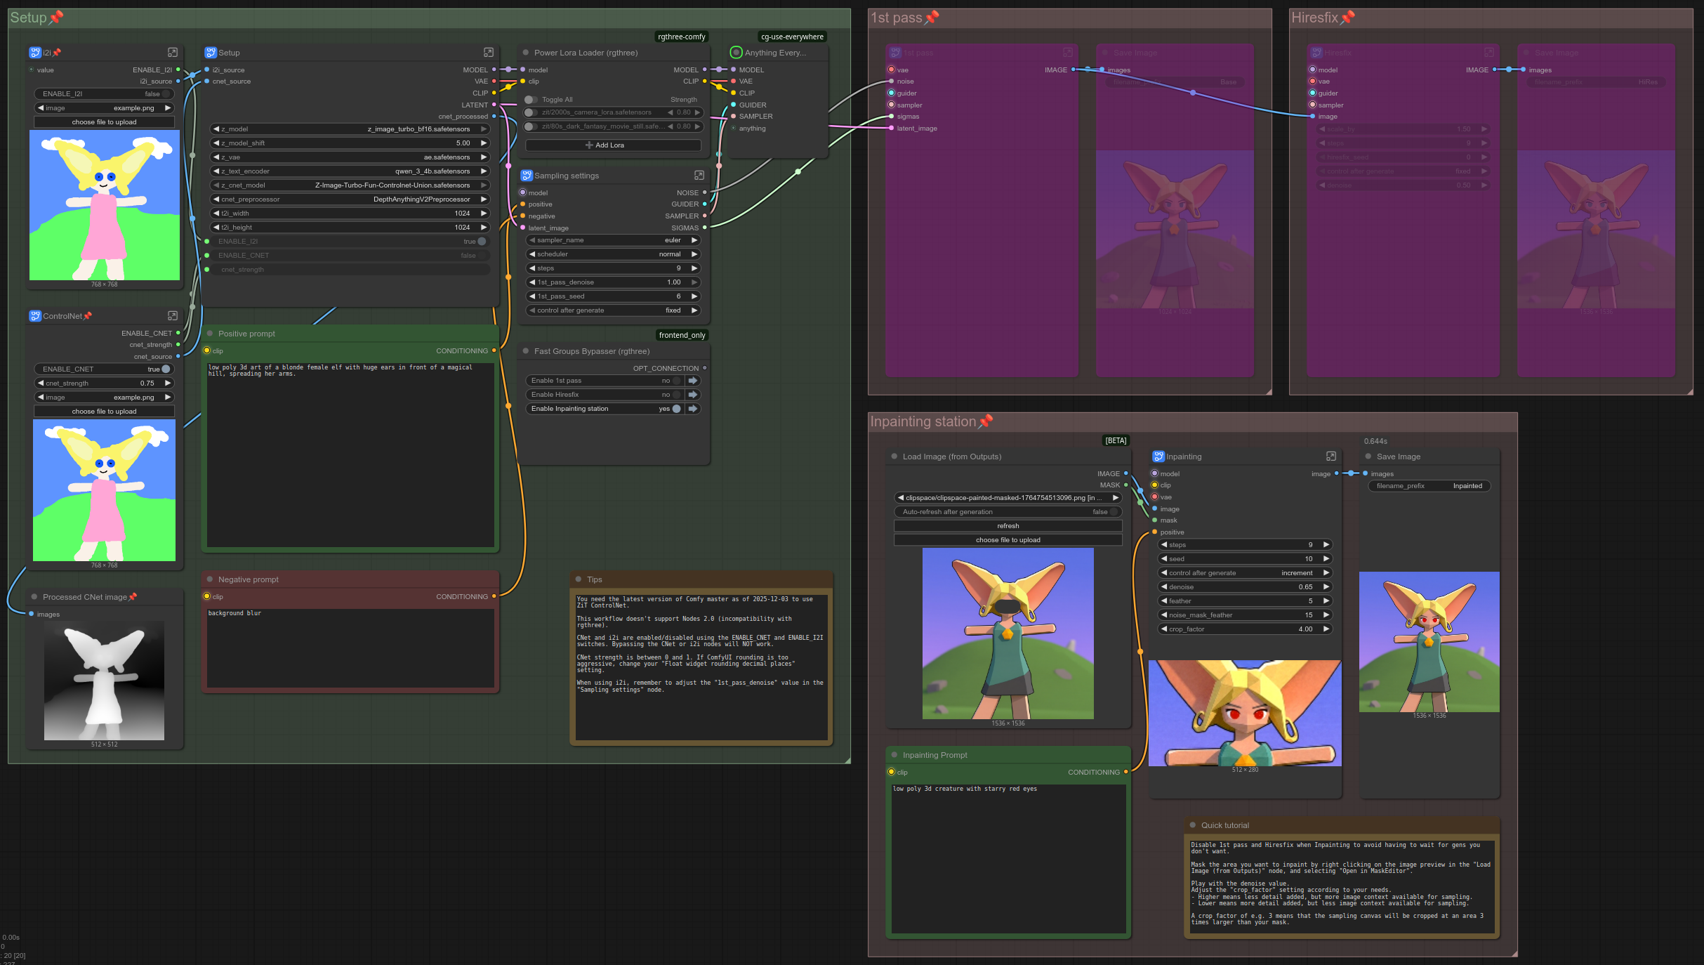The height and width of the screenshot is (965, 1704).
Task: Toggle the Enable Inpainting station switch
Action: click(676, 409)
